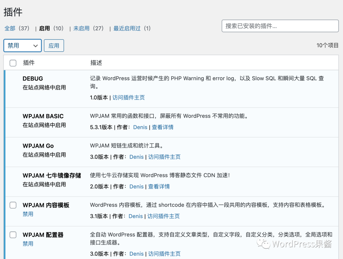Click the 10个项目 item count text
The height and width of the screenshot is (259, 343).
(x=327, y=45)
